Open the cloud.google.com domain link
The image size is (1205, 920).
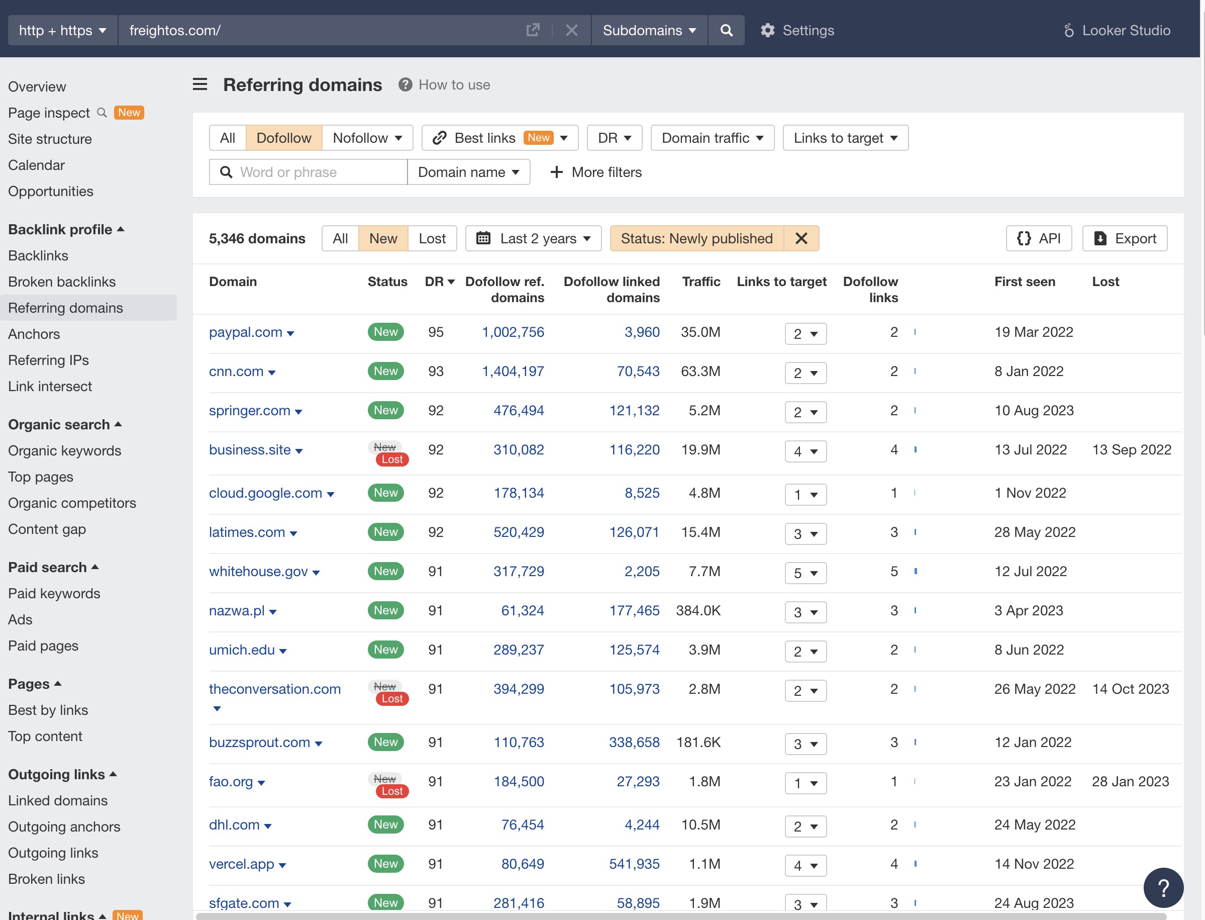click(x=265, y=493)
